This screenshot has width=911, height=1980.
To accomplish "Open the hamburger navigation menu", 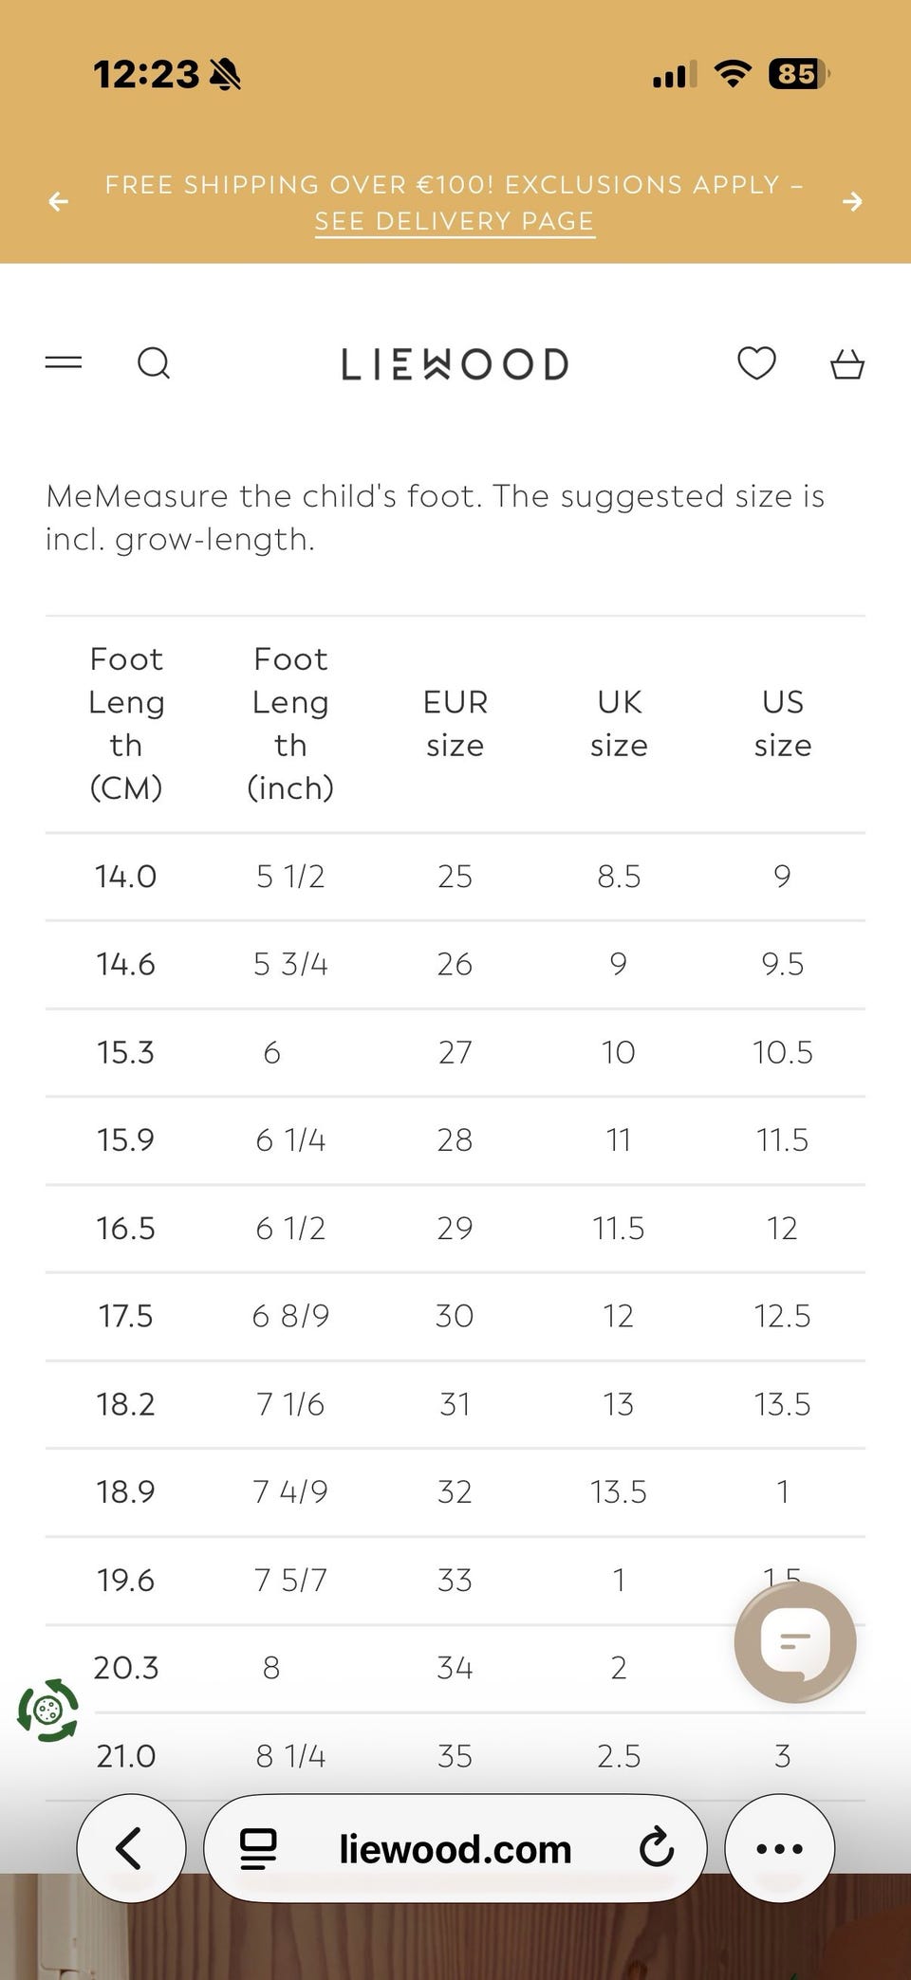I will click(64, 362).
